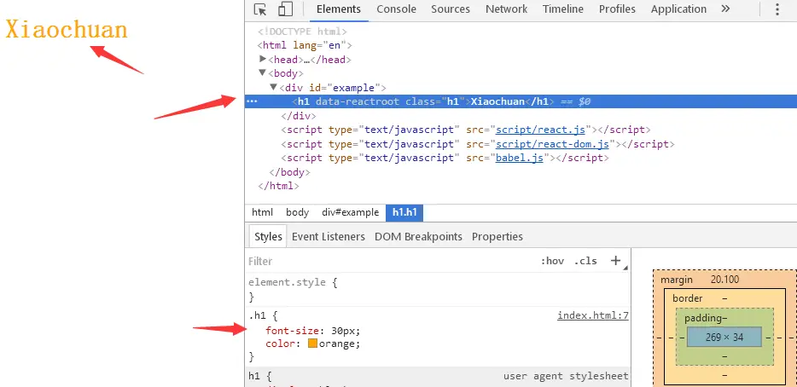Select the closing </body> row
797x387 pixels.
click(x=289, y=172)
